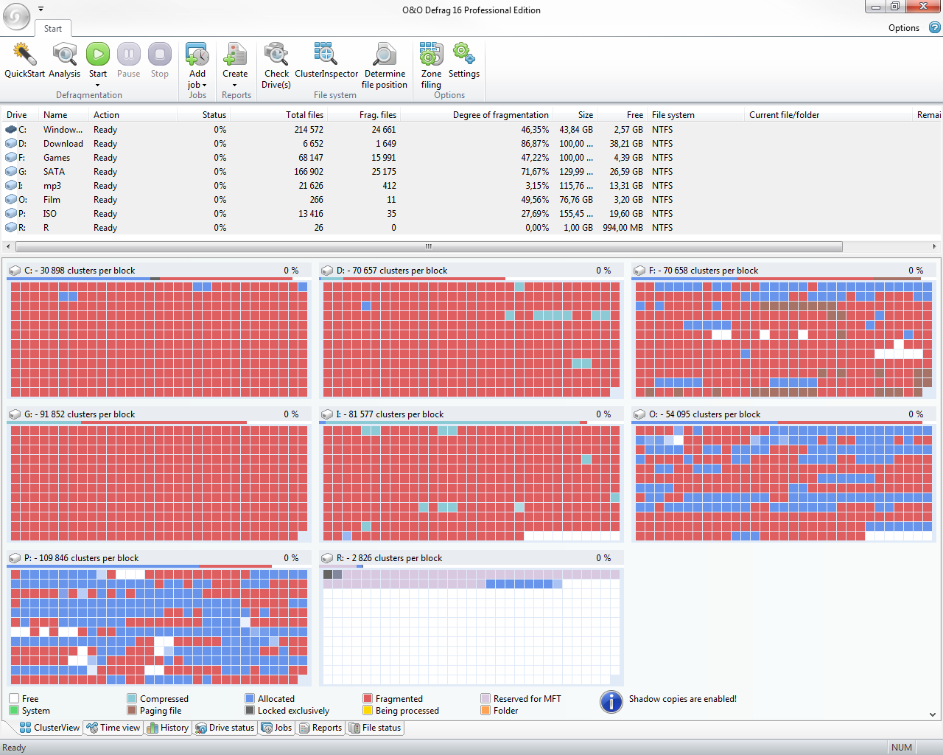Select the Film drive row
Screen dimensions: 943x755
point(471,200)
